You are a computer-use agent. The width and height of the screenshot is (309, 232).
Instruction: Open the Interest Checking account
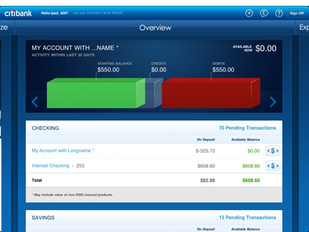click(x=50, y=166)
